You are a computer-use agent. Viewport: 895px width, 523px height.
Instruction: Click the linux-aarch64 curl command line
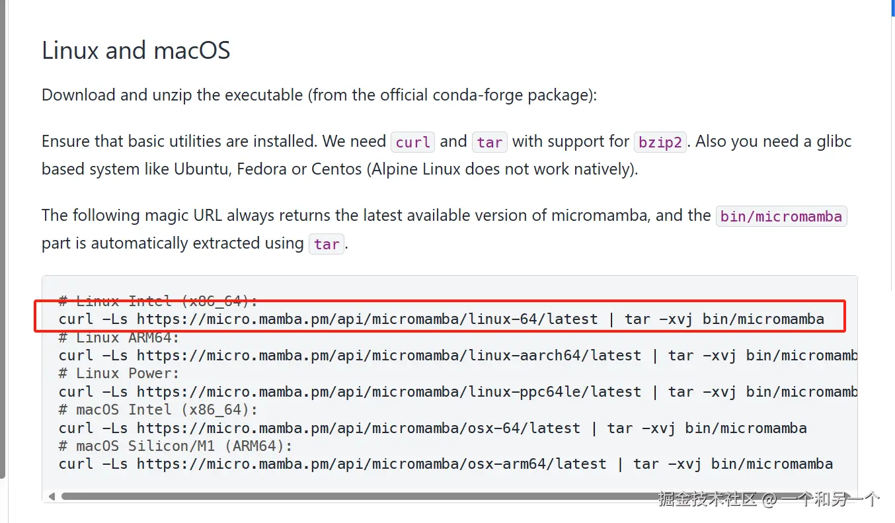tap(457, 356)
